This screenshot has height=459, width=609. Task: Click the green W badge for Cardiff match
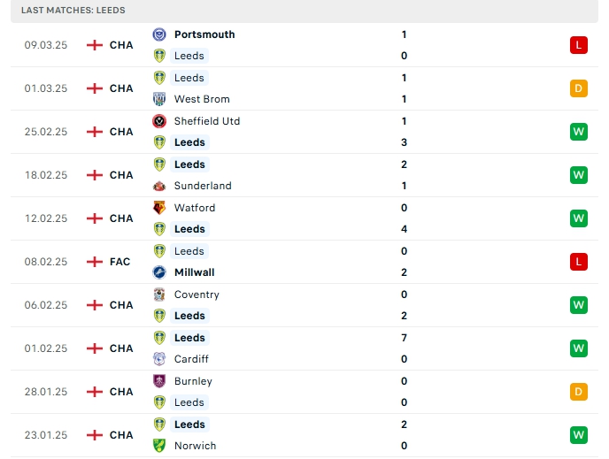[x=578, y=348]
